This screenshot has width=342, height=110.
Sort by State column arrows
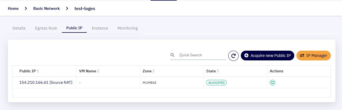point(218,71)
